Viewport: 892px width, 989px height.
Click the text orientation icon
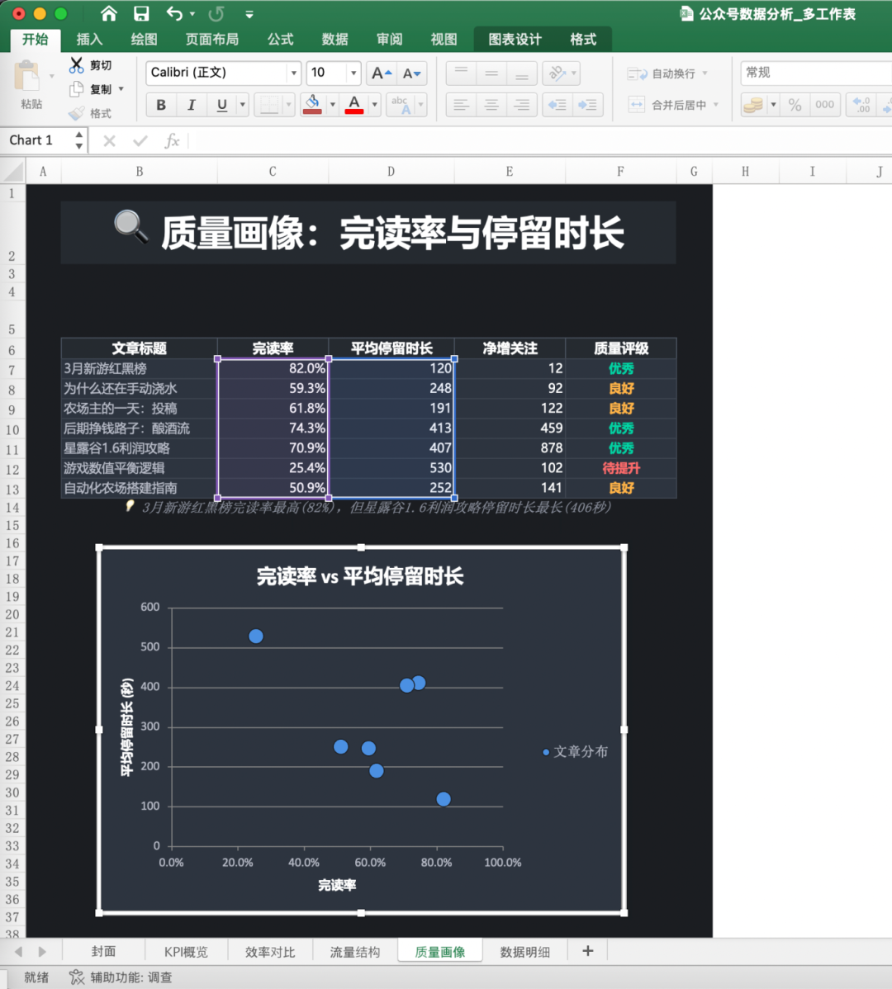pos(557,73)
